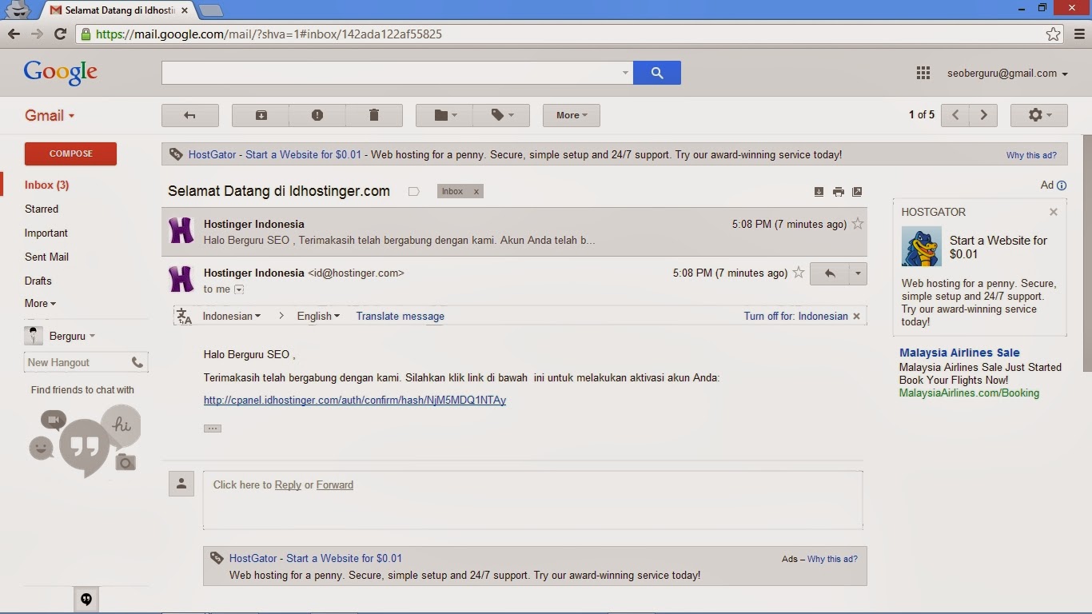Open the Google apps grid

(923, 73)
